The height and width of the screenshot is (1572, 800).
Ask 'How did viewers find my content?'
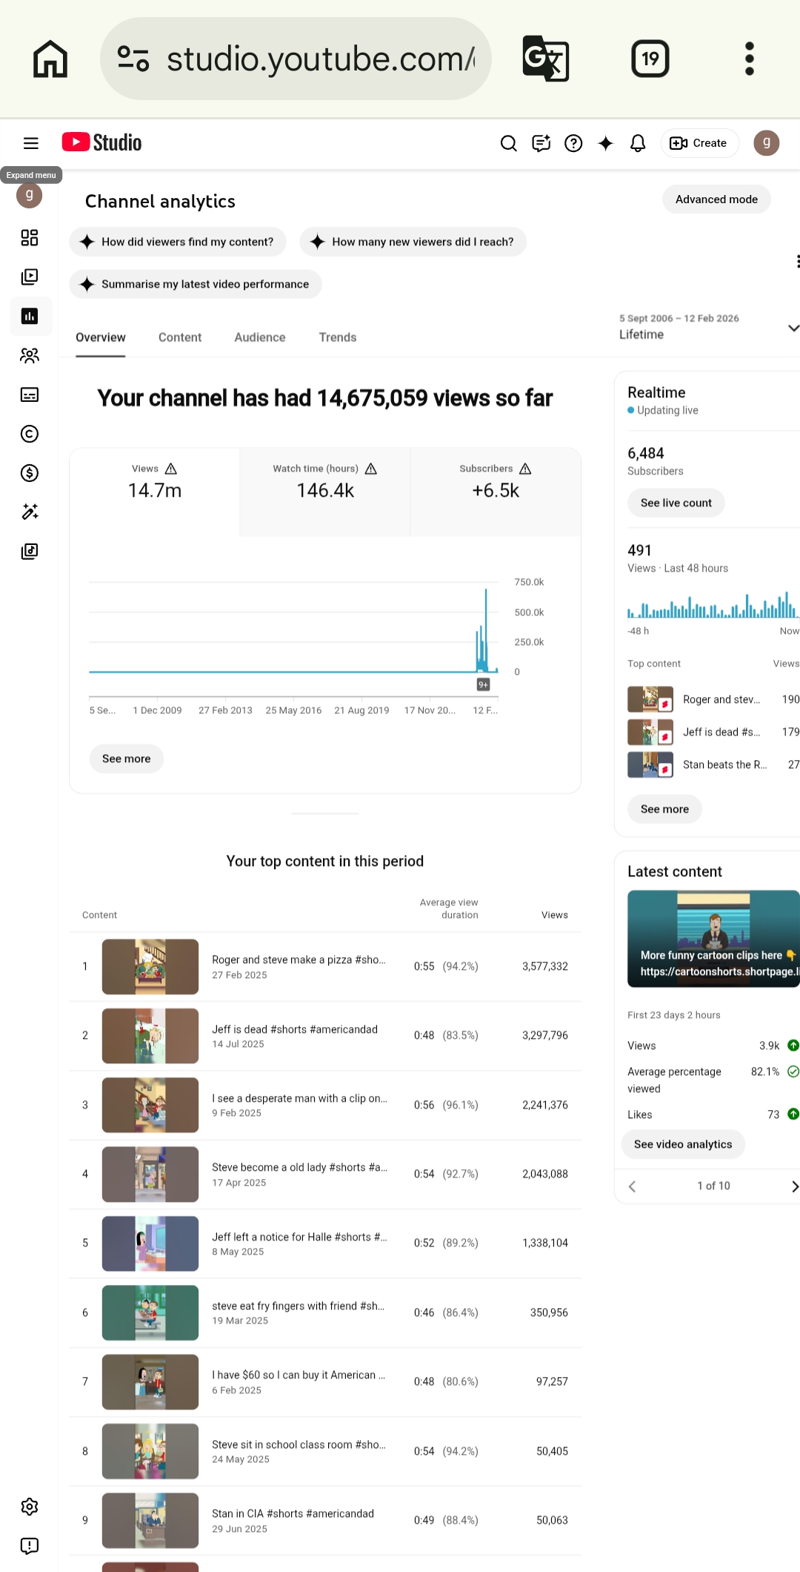click(178, 242)
